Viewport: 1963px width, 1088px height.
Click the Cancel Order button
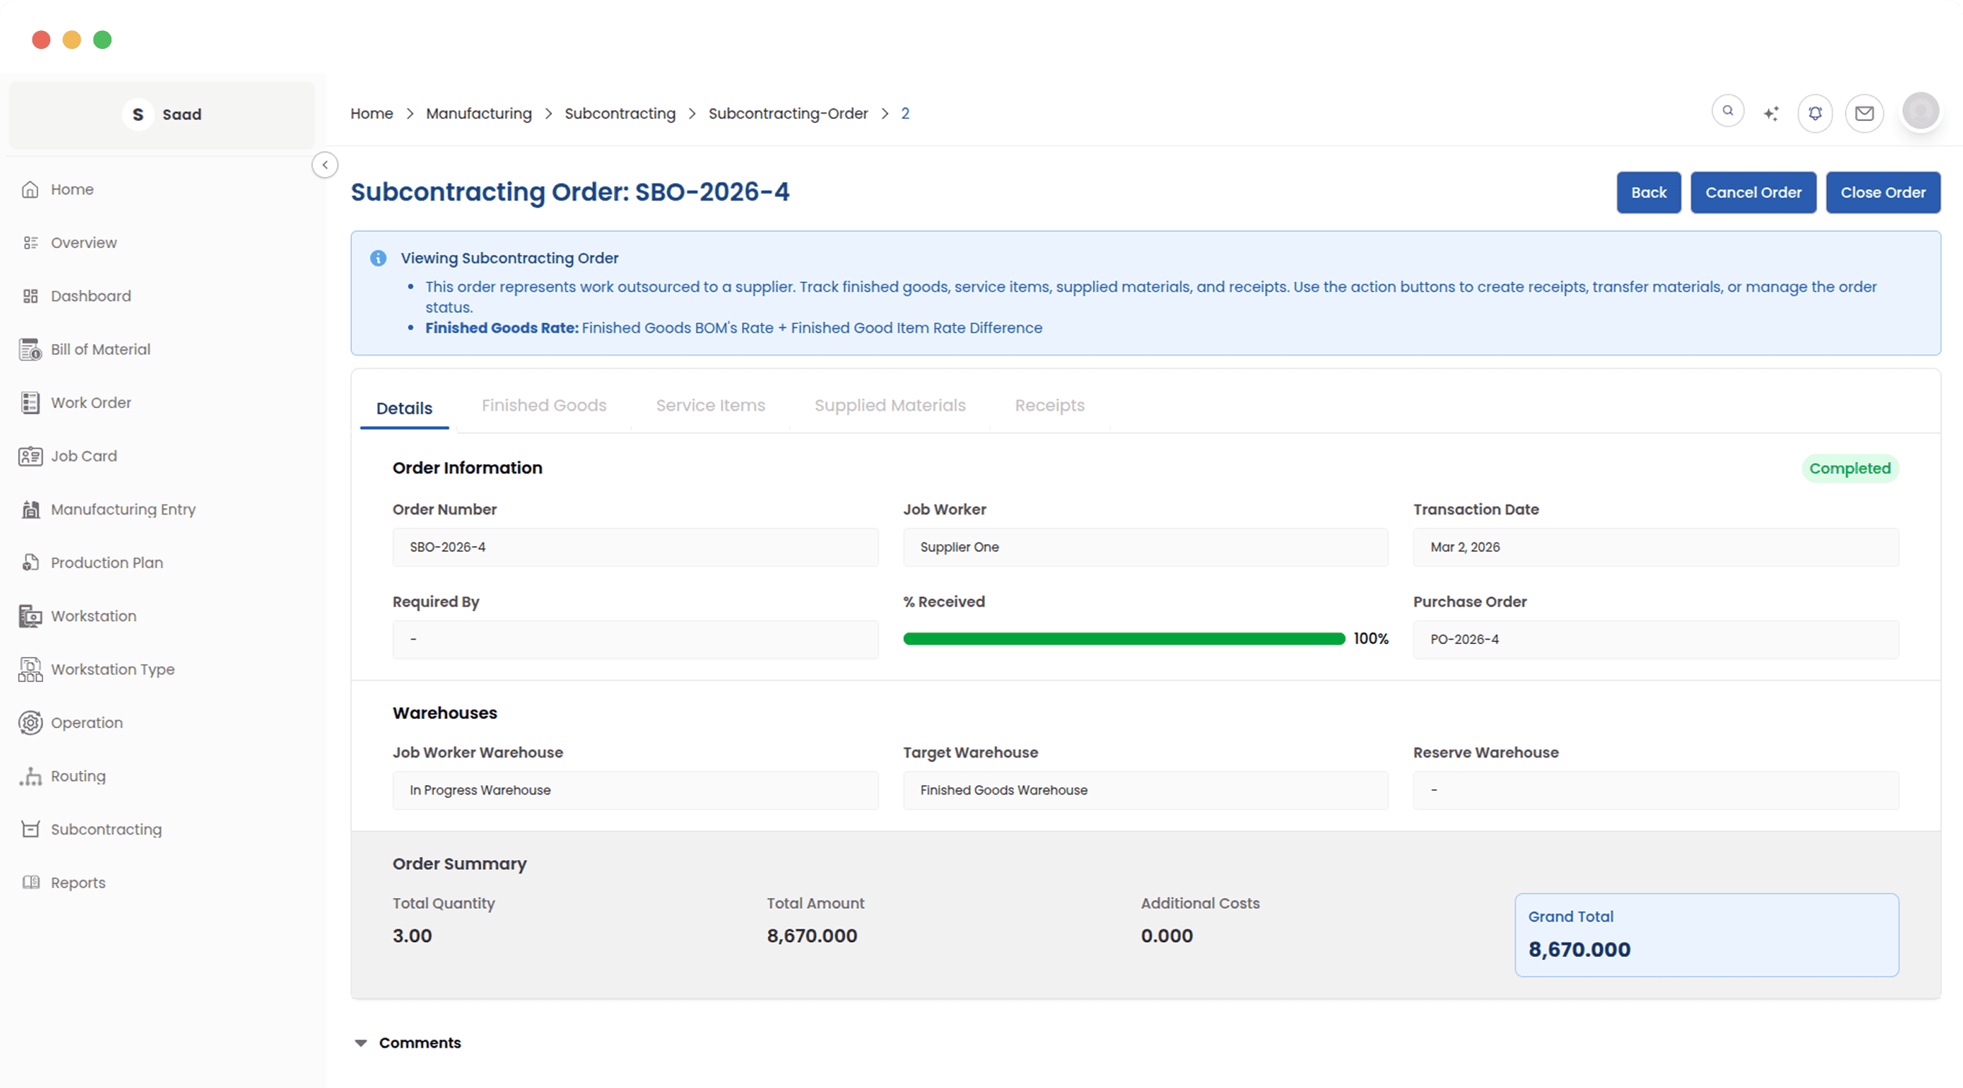1754,192
